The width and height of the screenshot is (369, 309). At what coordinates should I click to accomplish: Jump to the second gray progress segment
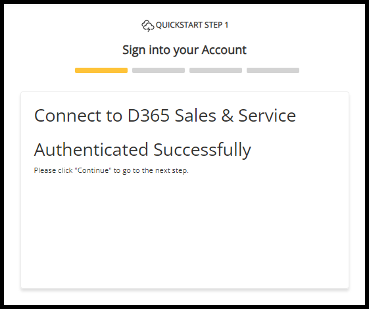click(159, 70)
